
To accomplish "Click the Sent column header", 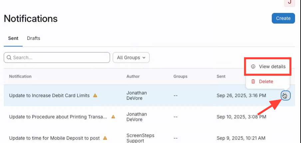I will pyautogui.click(x=221, y=77).
